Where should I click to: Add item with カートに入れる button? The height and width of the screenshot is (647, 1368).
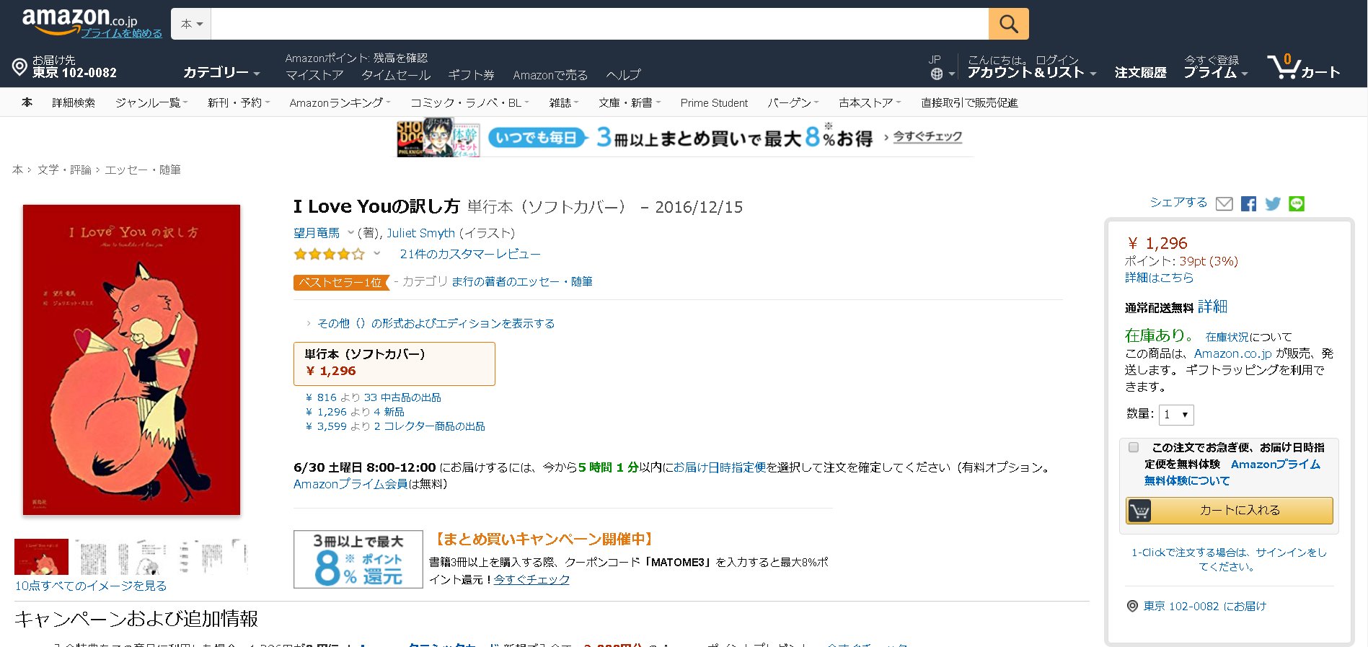pos(1229,511)
